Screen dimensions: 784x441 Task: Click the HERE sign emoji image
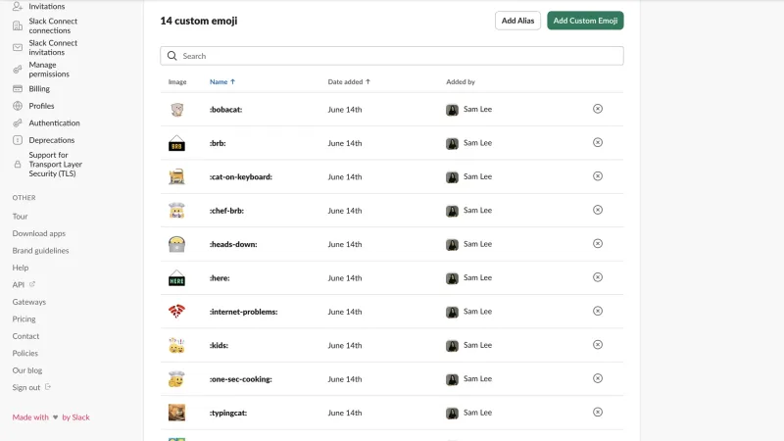coord(176,278)
